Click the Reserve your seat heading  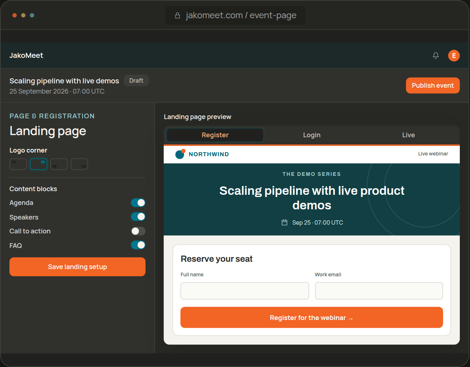coord(216,259)
